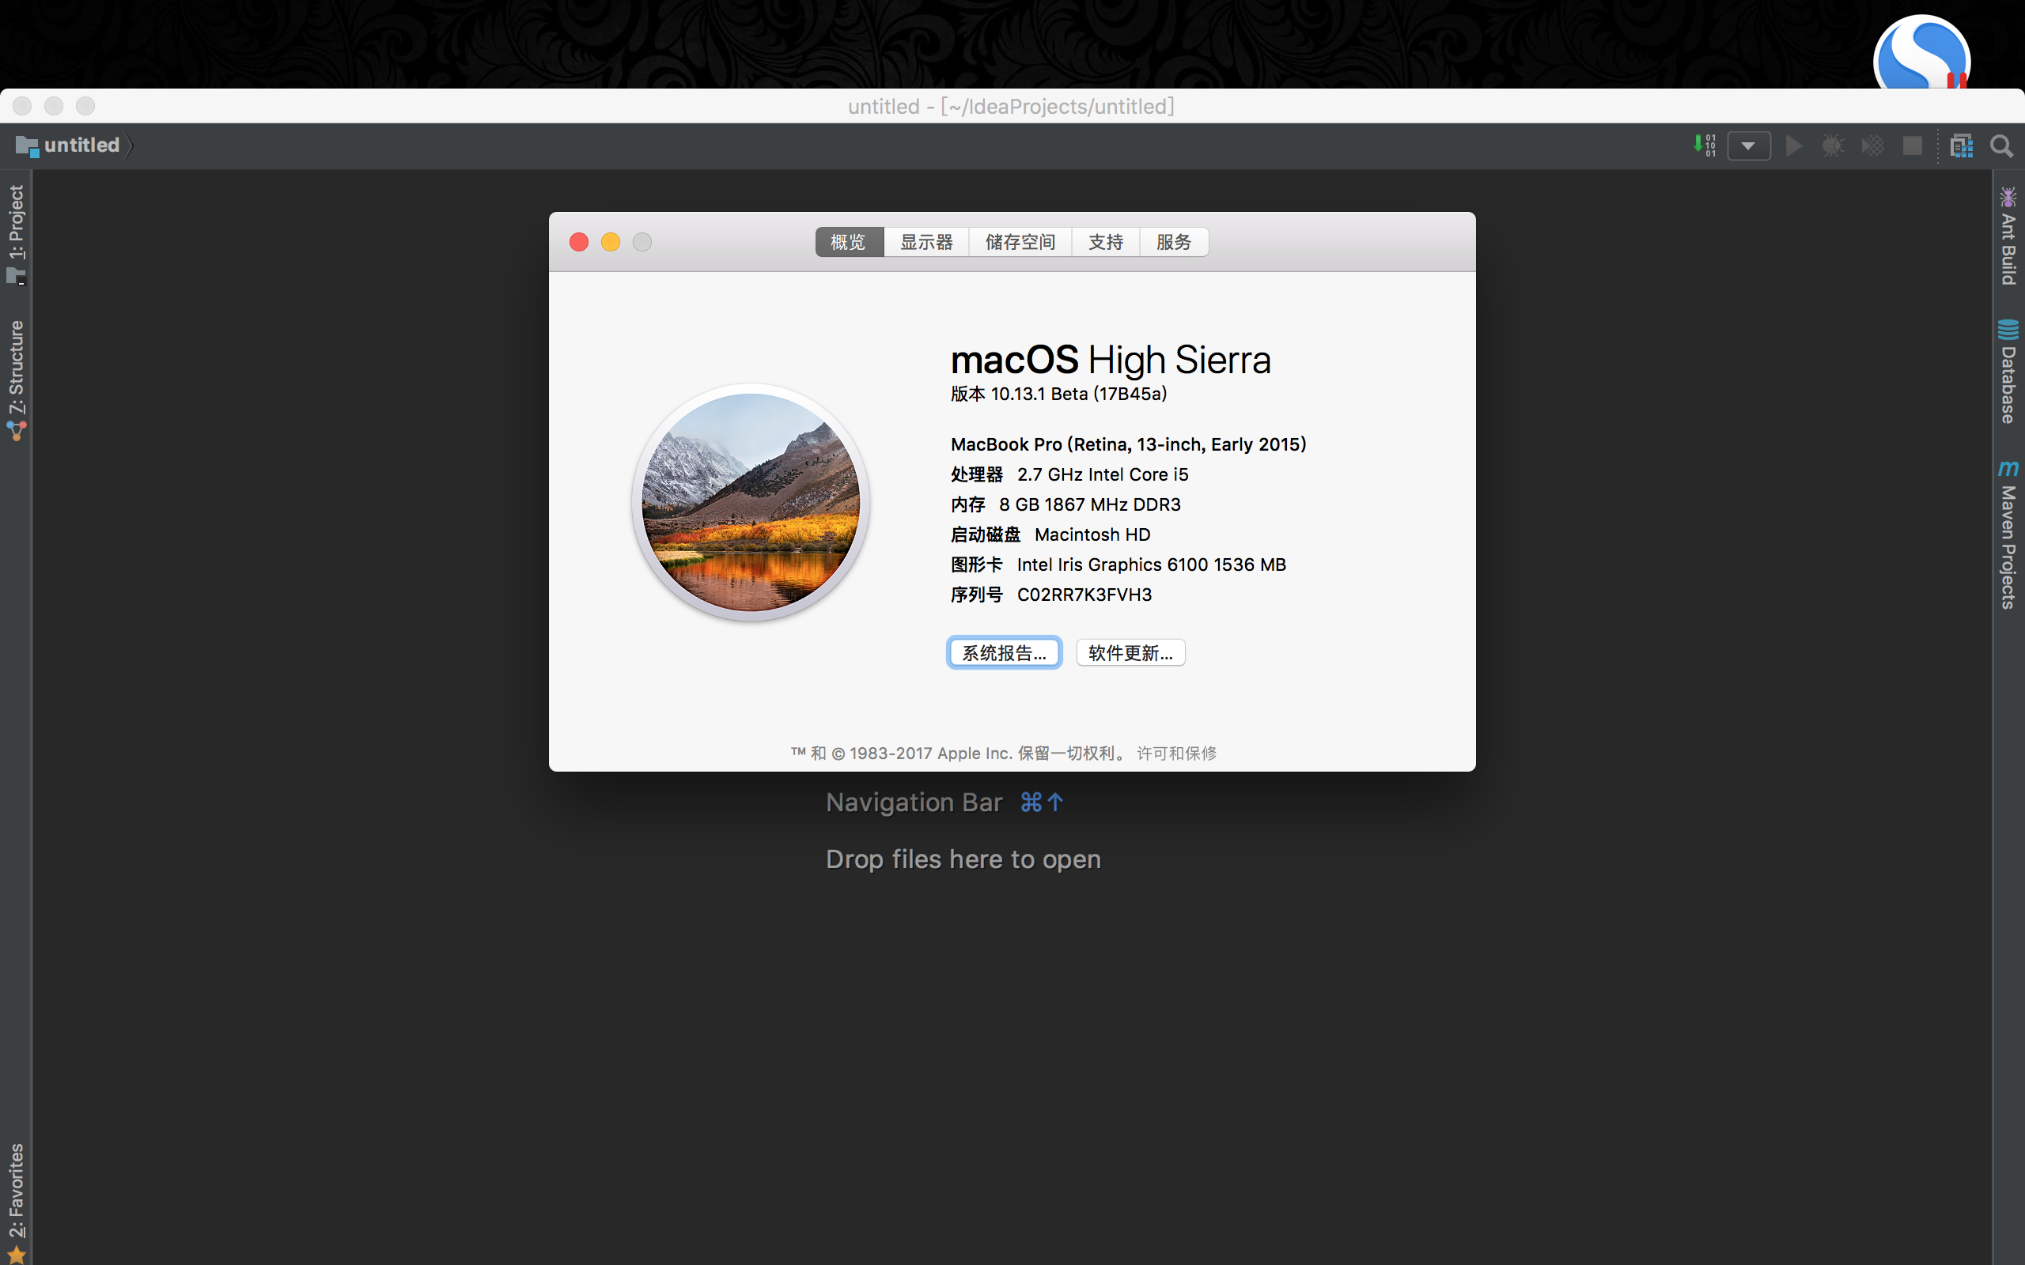2025x1265 pixels.
Task: Click the Macintosh HD startup disk text
Action: (x=1092, y=534)
